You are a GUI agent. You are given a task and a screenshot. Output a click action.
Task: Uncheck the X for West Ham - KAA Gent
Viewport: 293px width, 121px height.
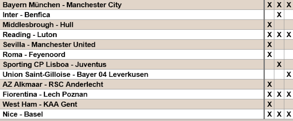click(x=269, y=104)
